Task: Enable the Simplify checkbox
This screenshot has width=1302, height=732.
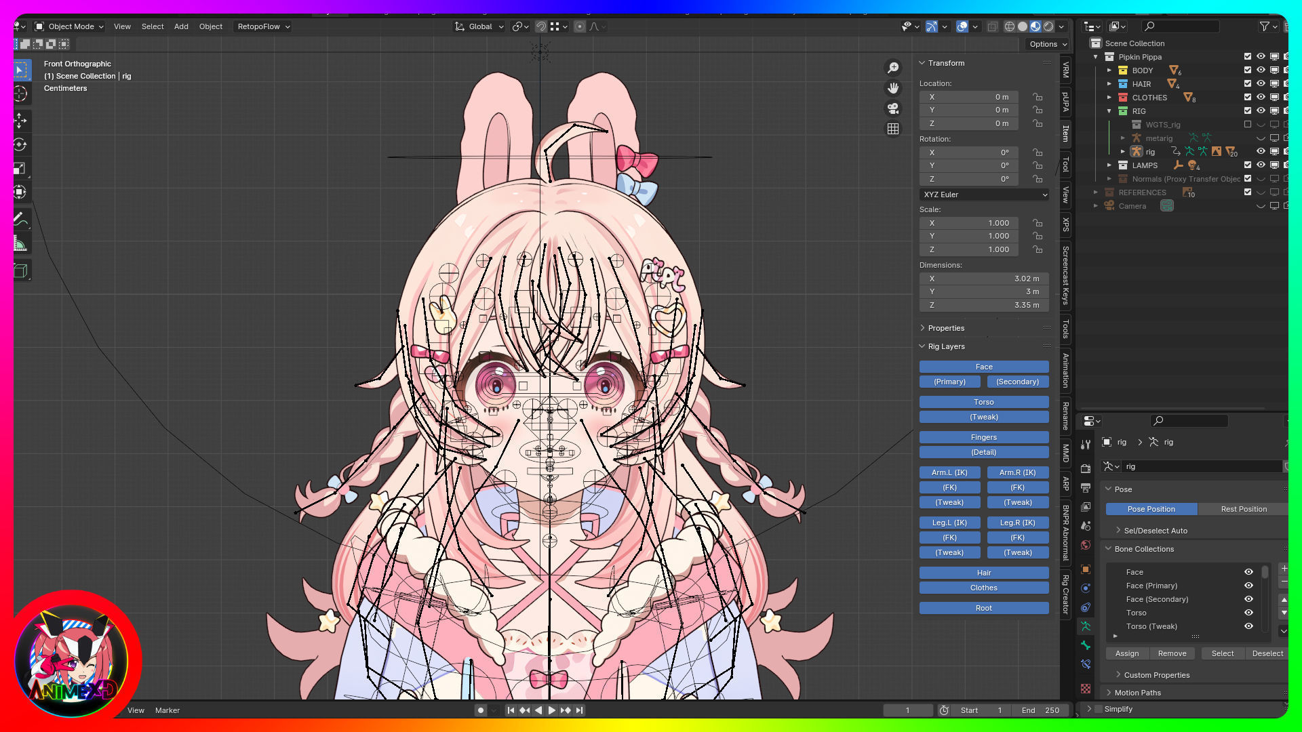Action: (x=1099, y=709)
